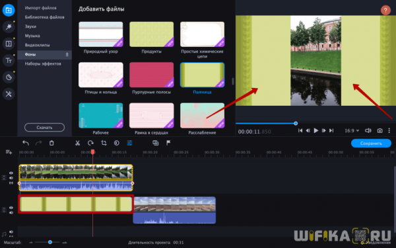Open the Звуки category
The height and width of the screenshot is (248, 396).
pos(30,26)
